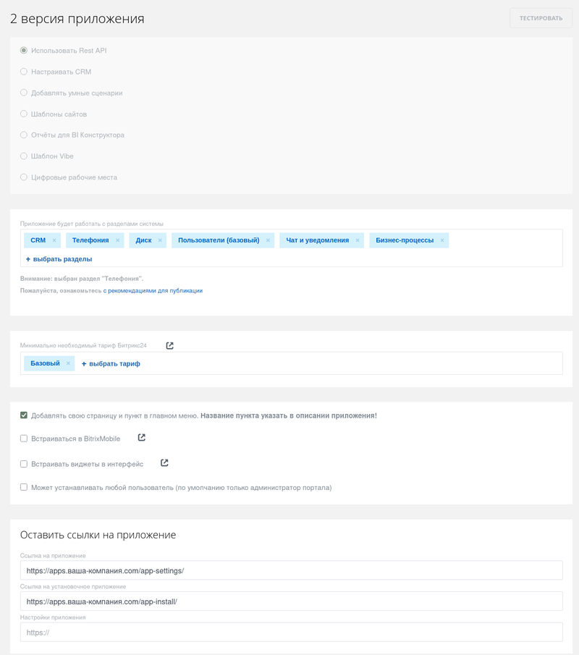Click the Тестировать button
The height and width of the screenshot is (655, 579).
tap(541, 18)
